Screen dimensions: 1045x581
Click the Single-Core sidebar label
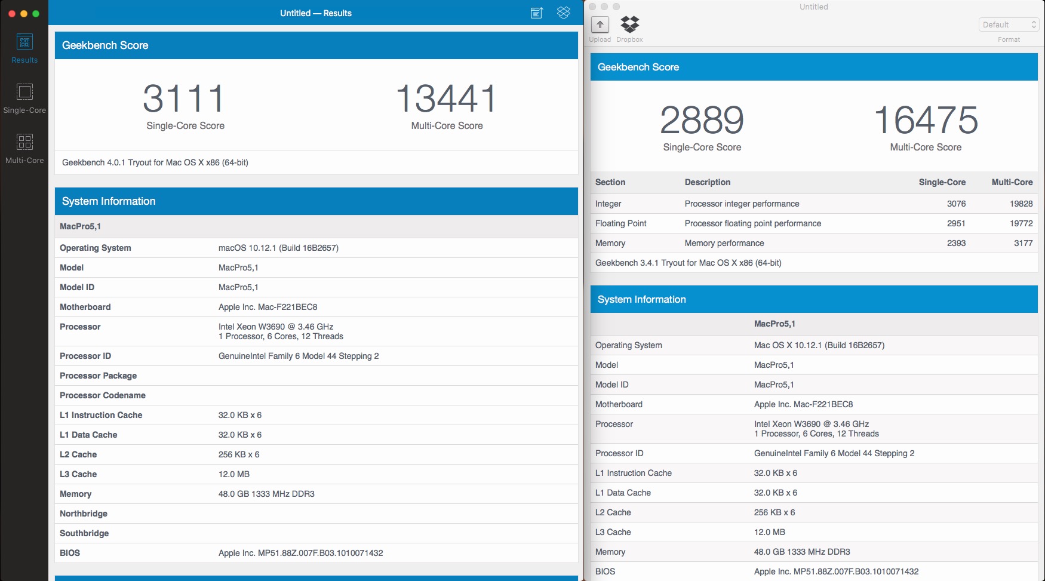(x=24, y=110)
